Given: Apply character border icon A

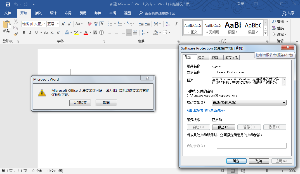Looking at the screenshot, I should (x=102, y=24).
